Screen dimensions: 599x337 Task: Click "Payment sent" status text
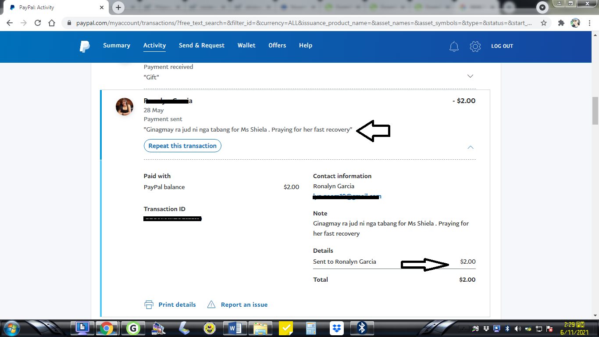point(163,119)
